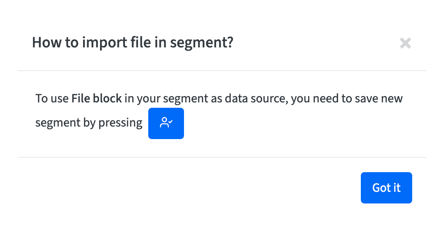Screen dimensions: 443x237
Task: Click "To use" at start of message
Action: [52, 98]
